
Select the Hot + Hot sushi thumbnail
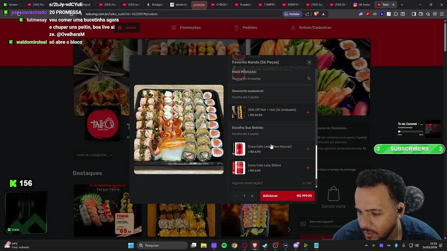[239, 112]
